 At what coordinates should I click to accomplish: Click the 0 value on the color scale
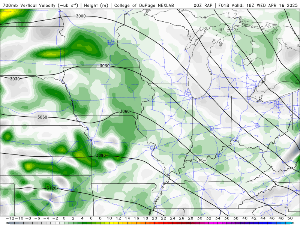click(64, 218)
